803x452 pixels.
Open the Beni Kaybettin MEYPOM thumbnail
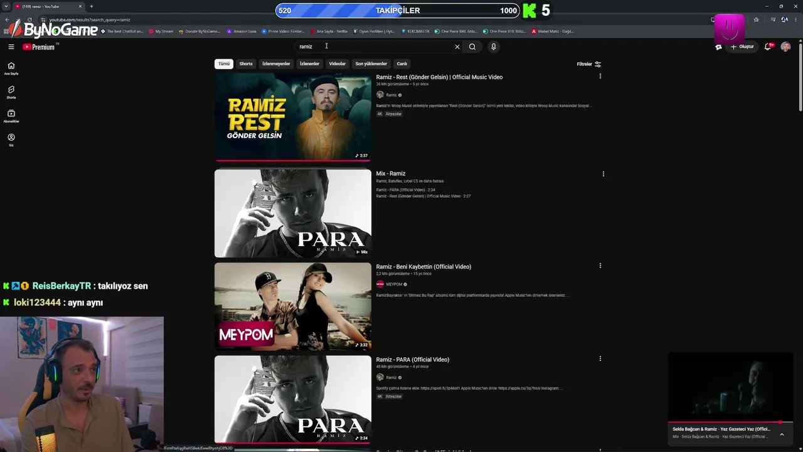click(x=293, y=306)
